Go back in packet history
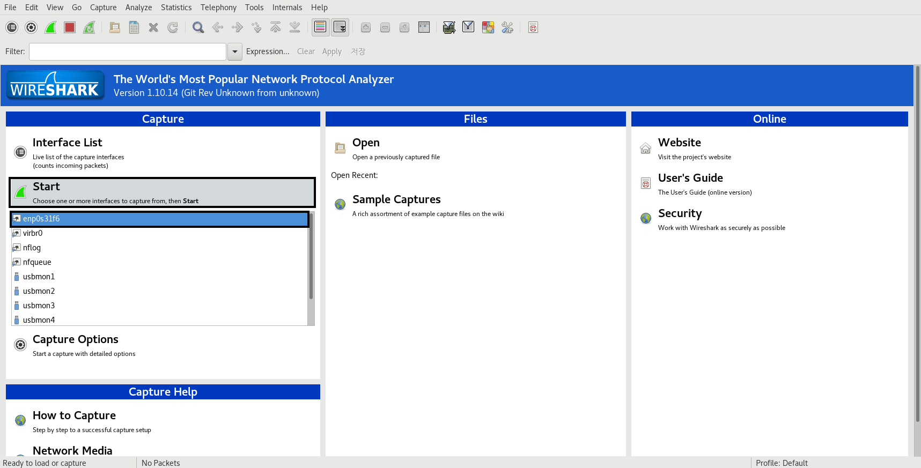This screenshot has height=468, width=921. [x=218, y=27]
